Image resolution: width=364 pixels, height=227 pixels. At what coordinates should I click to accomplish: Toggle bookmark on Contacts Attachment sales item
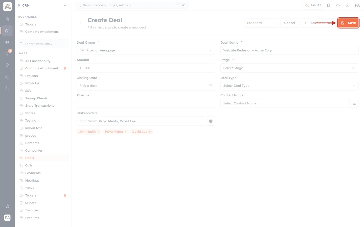65,68
